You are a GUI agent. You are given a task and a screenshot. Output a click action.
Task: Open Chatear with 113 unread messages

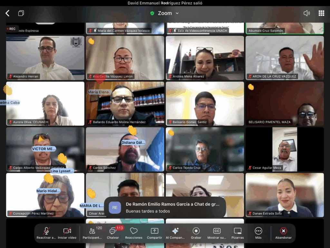113,231
